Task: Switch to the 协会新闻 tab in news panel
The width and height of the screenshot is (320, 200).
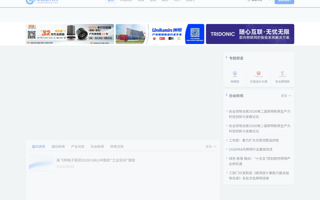Action: coord(97,146)
